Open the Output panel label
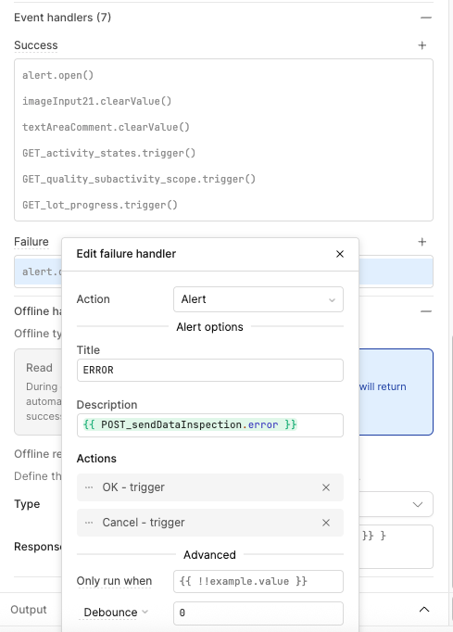Image resolution: width=453 pixels, height=632 pixels. [x=29, y=610]
